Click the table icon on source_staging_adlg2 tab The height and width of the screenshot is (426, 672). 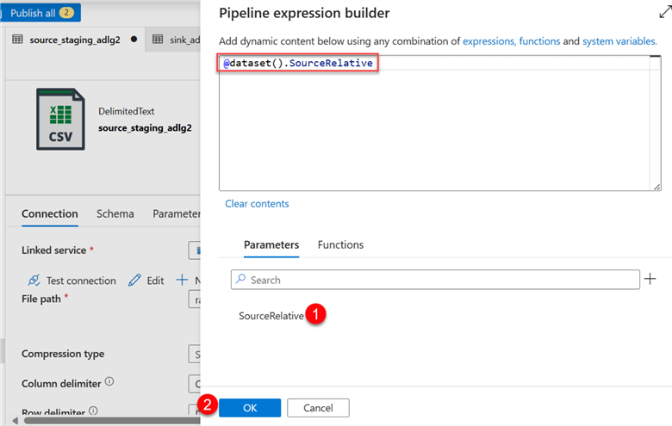click(18, 40)
